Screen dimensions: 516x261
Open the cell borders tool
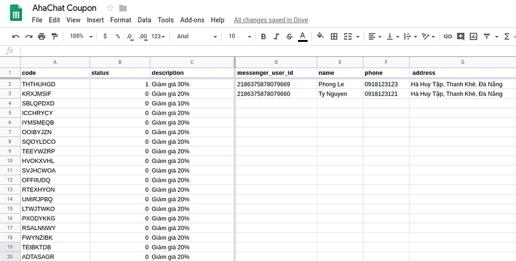334,37
